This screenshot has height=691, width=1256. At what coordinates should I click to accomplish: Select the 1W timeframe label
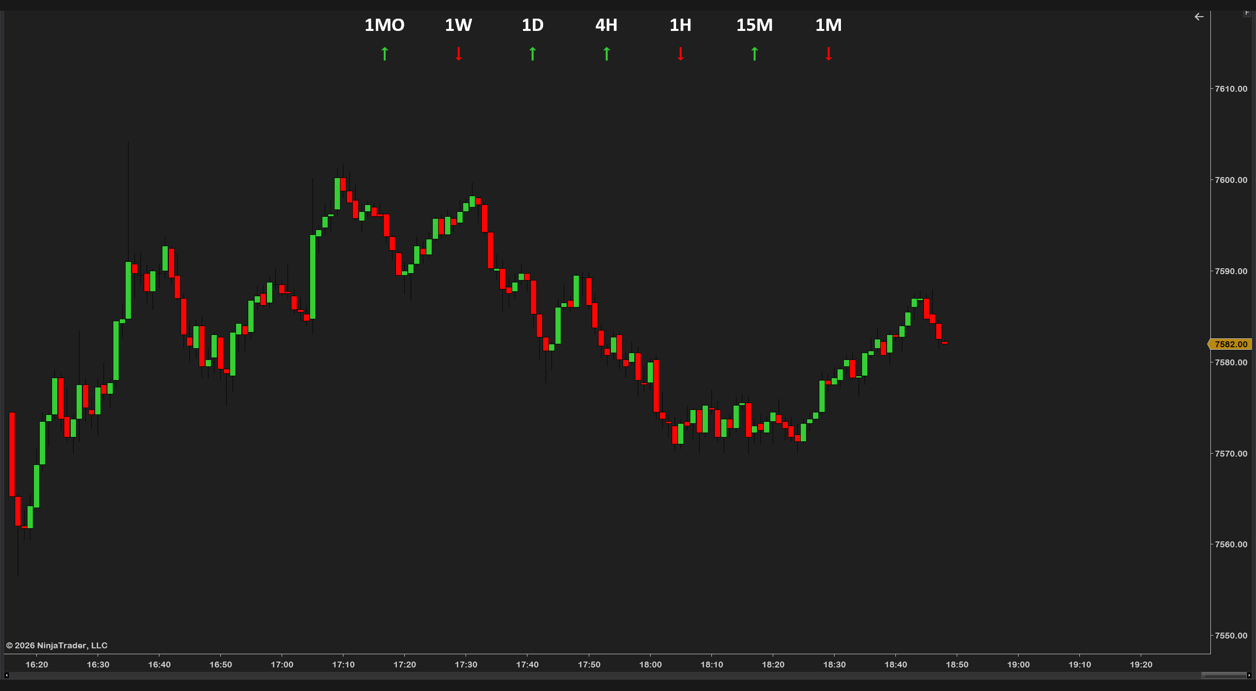[459, 25]
